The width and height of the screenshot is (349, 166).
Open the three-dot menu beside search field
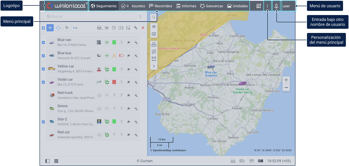coord(140,16)
